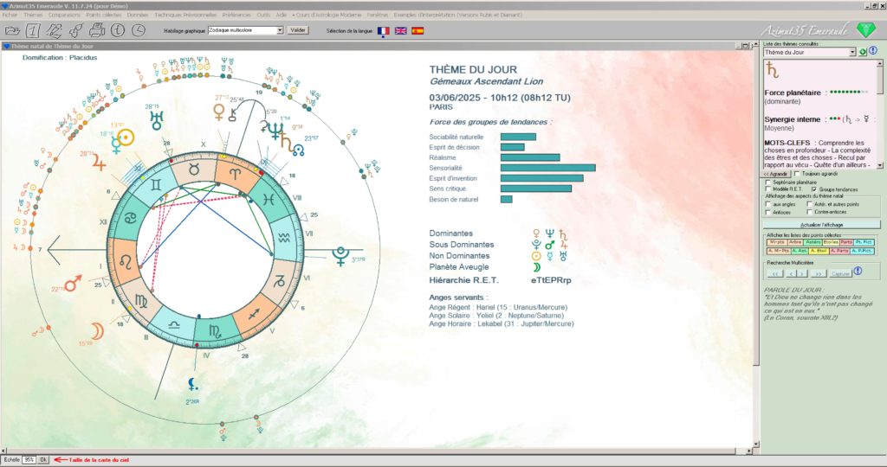This screenshot has width=887, height=467.
Task: Enable Astér. et autres points checkbox
Action: (x=810, y=204)
